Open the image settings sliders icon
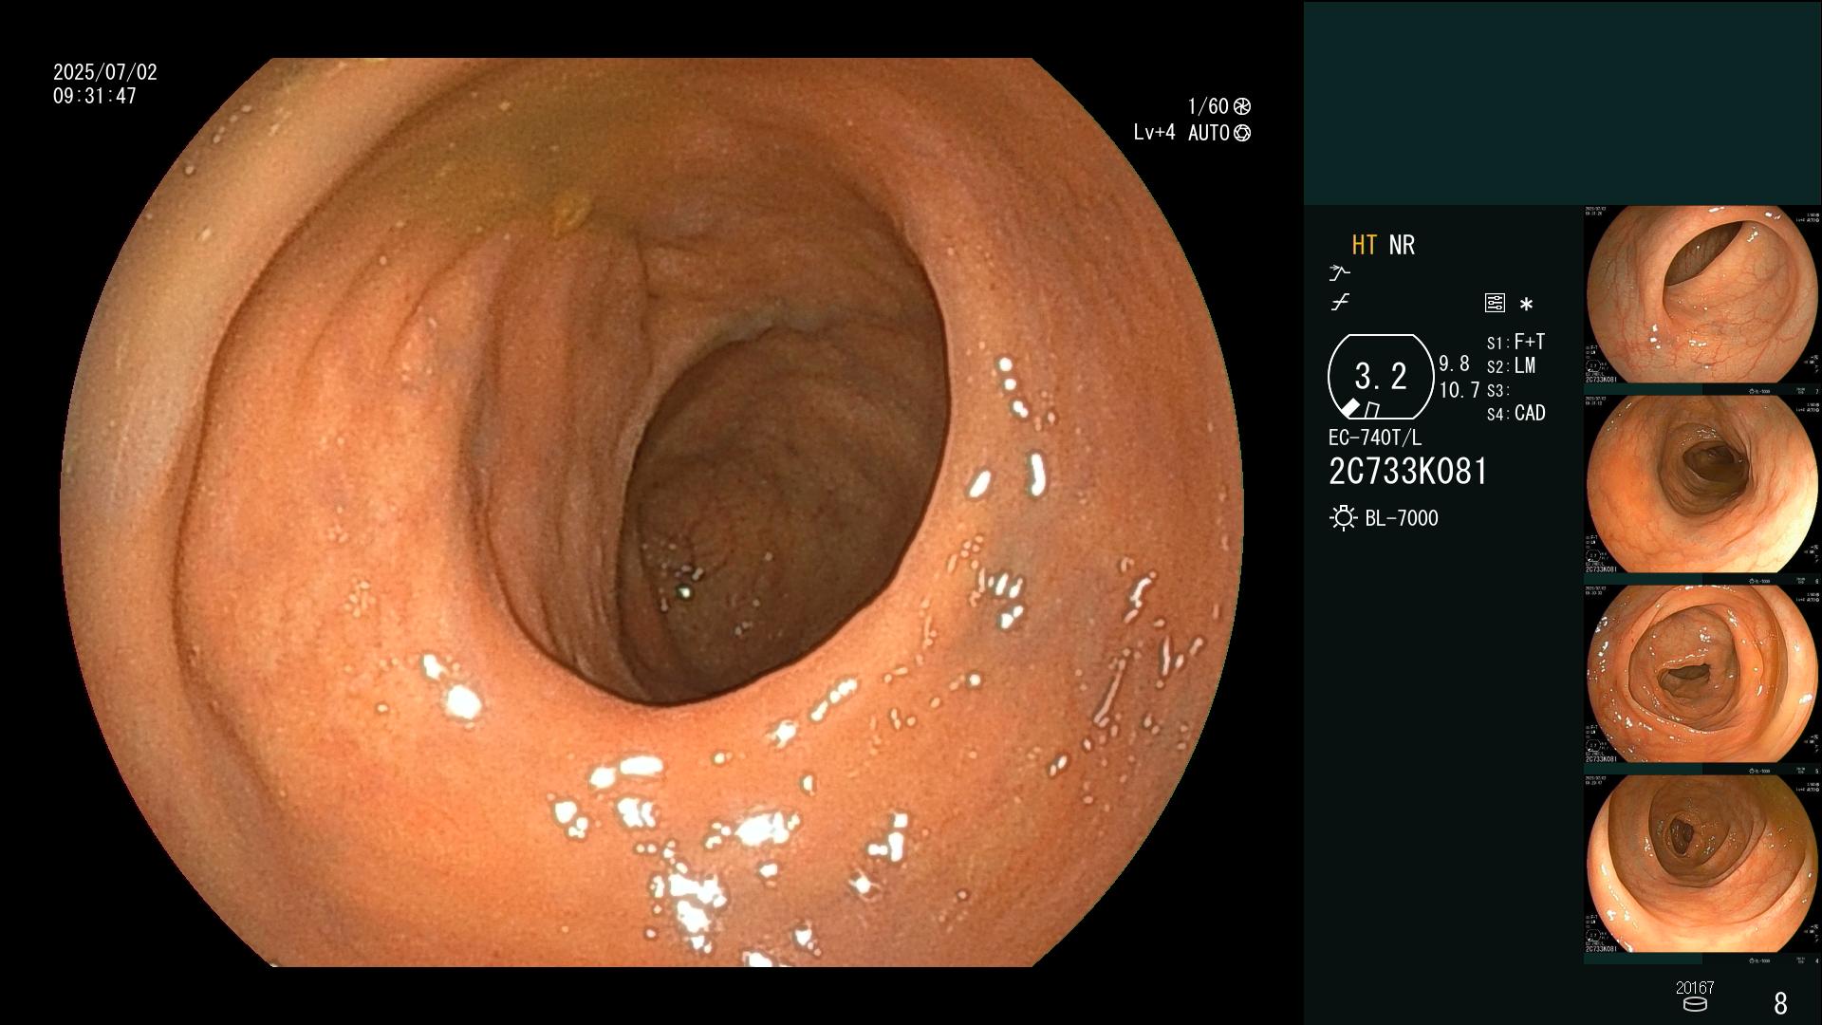This screenshot has width=1822, height=1025. pos(1495,304)
